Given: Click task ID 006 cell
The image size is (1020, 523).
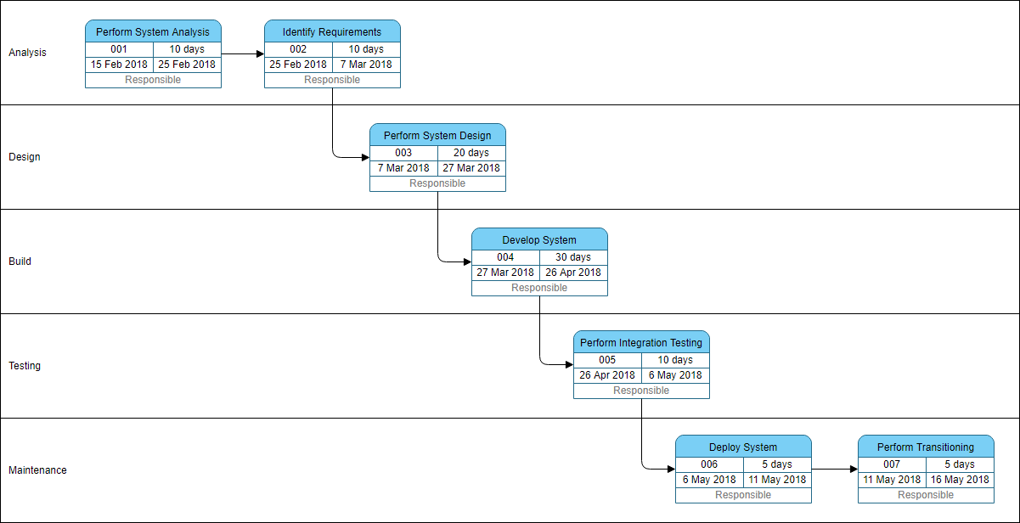Looking at the screenshot, I should 709,464.
